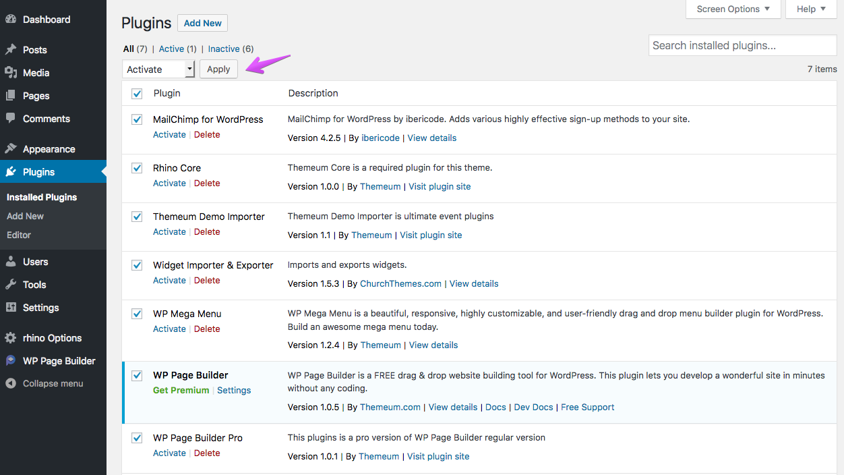Expand the Help panel
Screen dimensions: 844x475
(811, 9)
